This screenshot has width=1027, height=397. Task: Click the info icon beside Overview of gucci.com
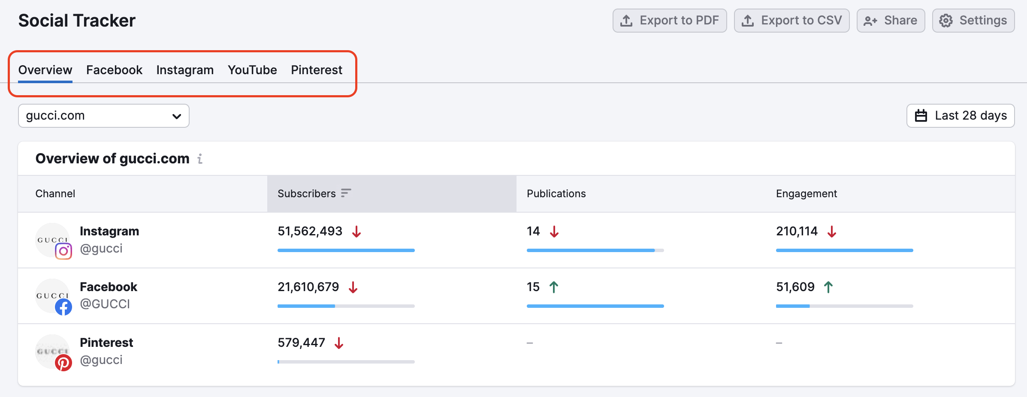point(199,159)
